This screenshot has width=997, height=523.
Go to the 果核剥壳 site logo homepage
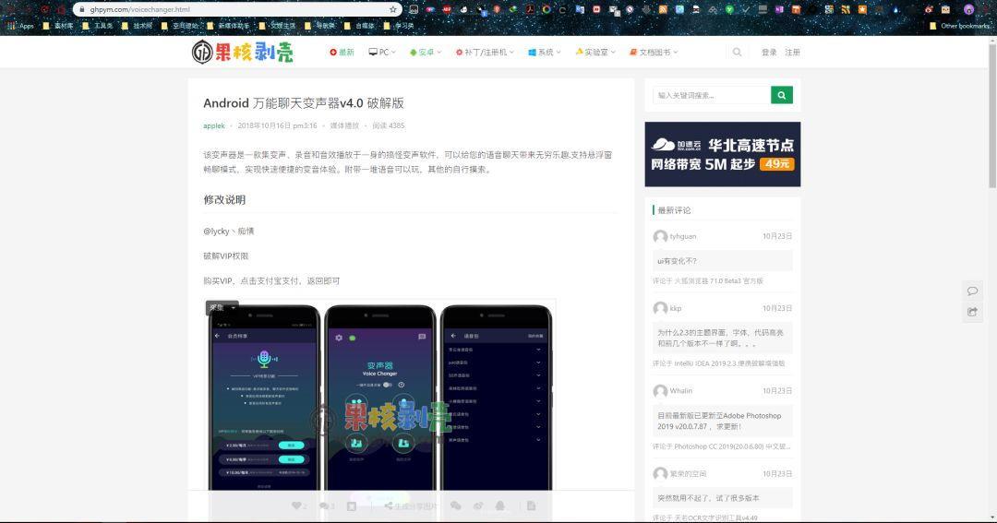click(242, 52)
